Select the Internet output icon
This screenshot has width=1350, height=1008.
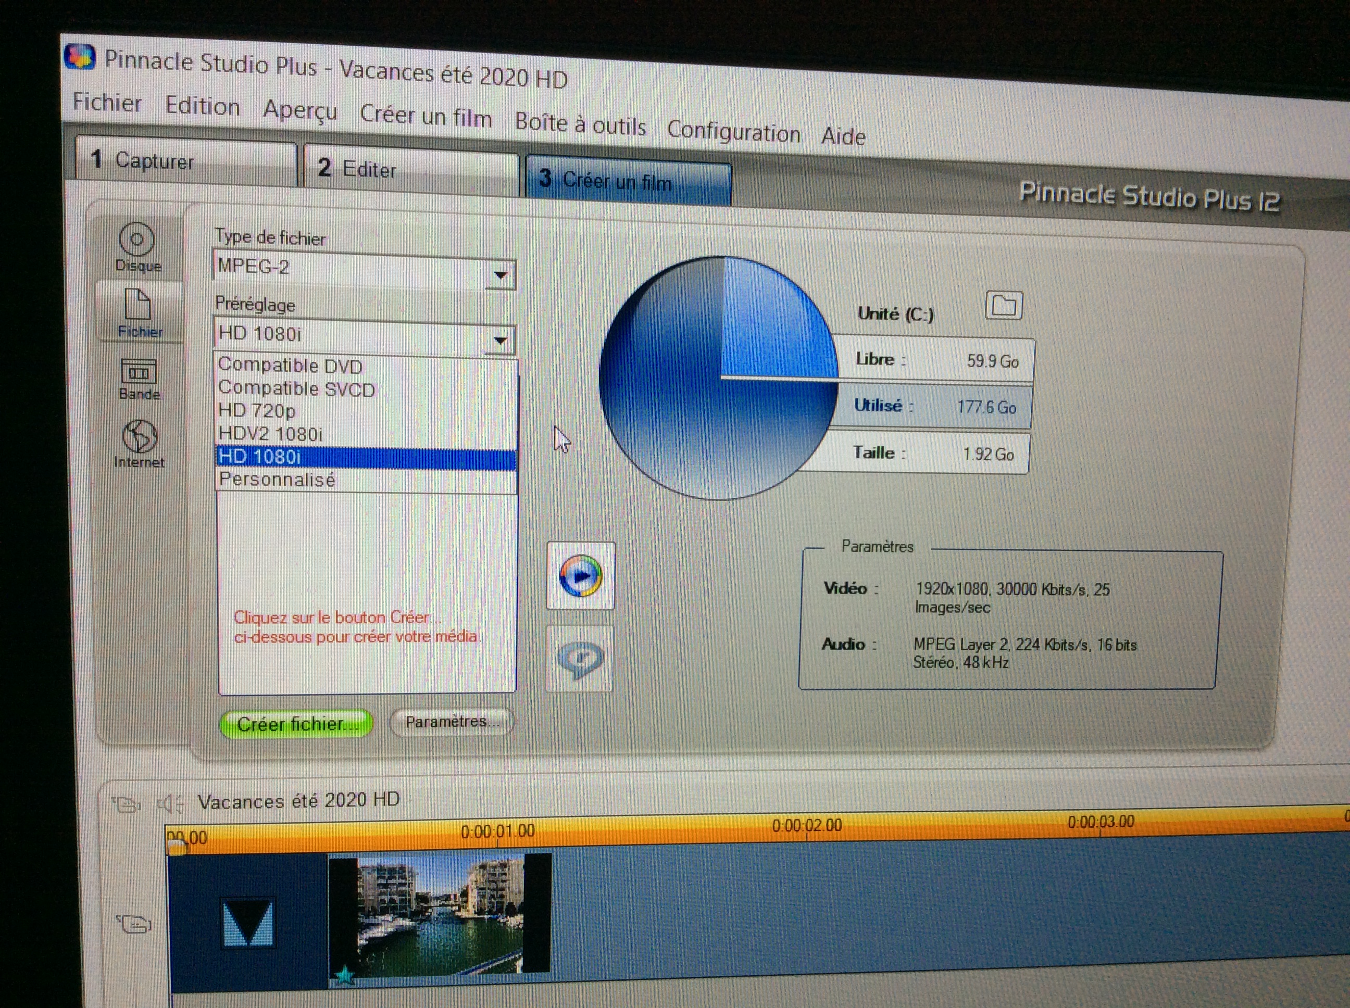click(x=139, y=444)
